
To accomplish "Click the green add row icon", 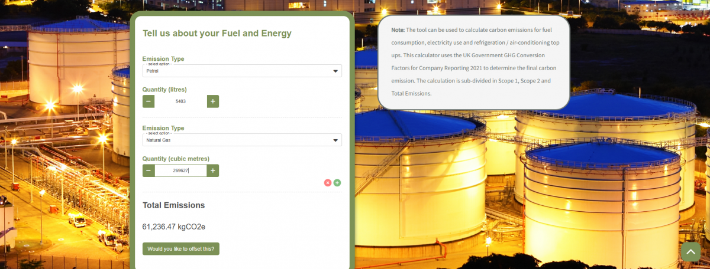I will [337, 183].
